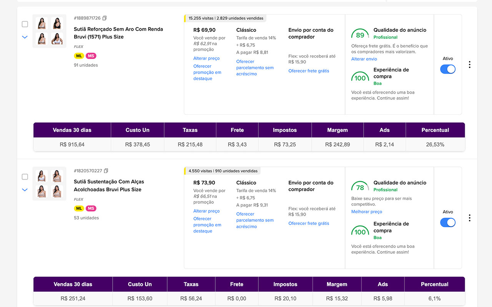Deactivate the Sutiã Sustentação listing Ativo toggle
Viewport: 492px width, 307px height.
[448, 223]
